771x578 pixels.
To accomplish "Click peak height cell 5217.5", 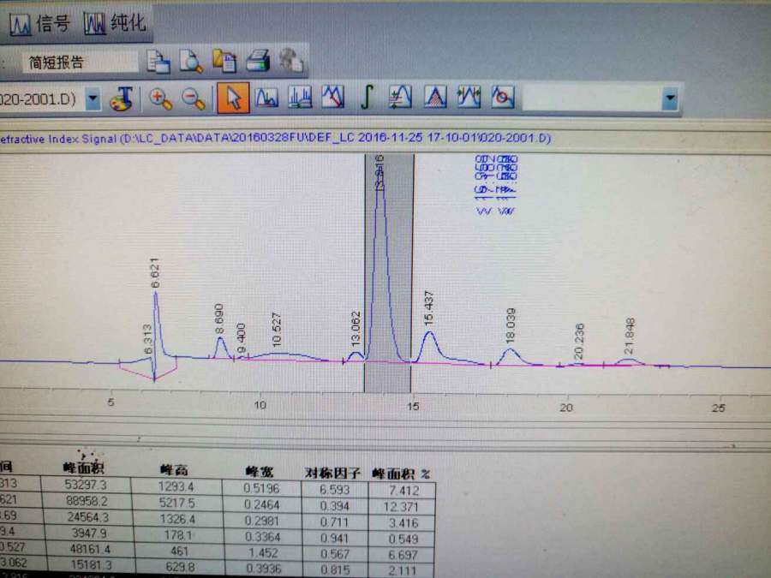I will click(x=176, y=504).
